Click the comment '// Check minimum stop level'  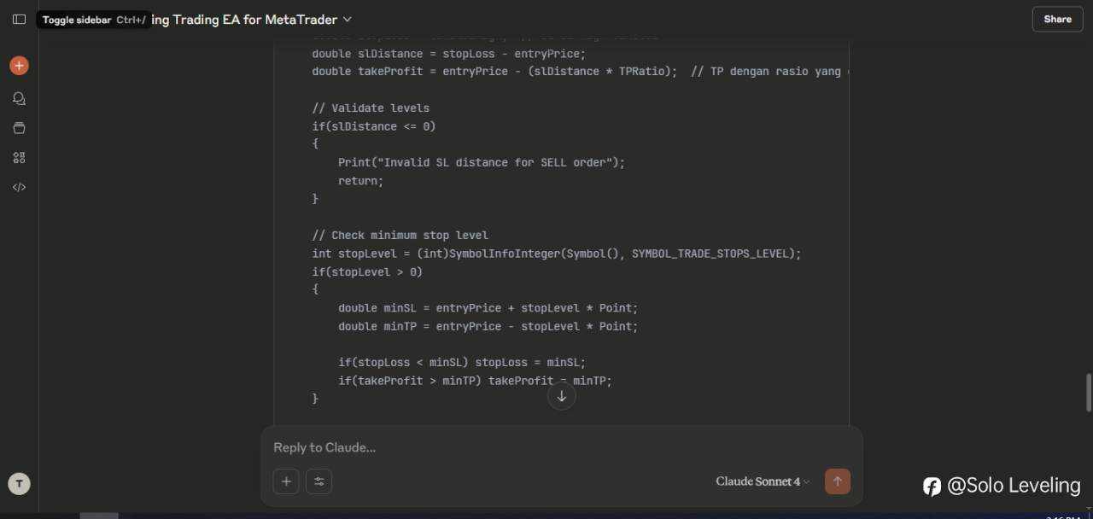tap(400, 236)
